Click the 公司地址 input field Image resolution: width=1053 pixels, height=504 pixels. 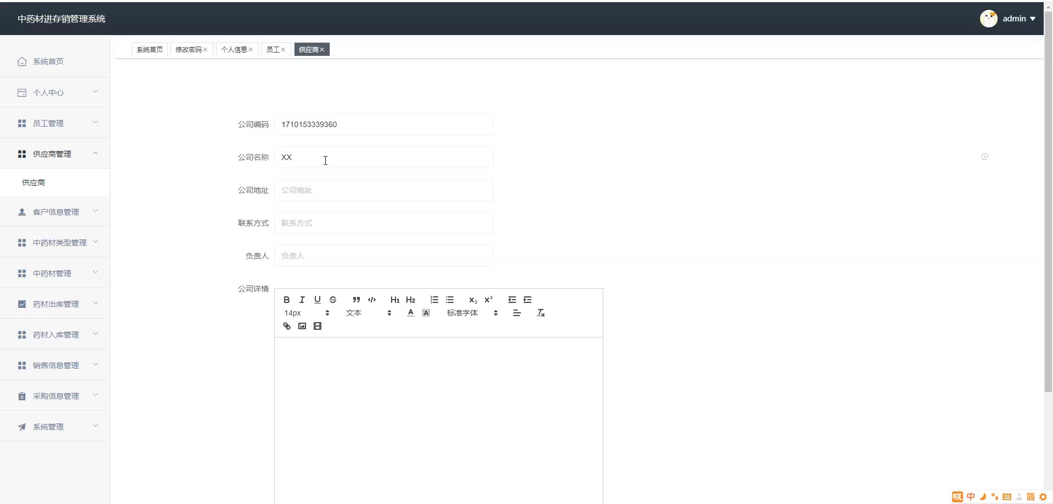[384, 190]
